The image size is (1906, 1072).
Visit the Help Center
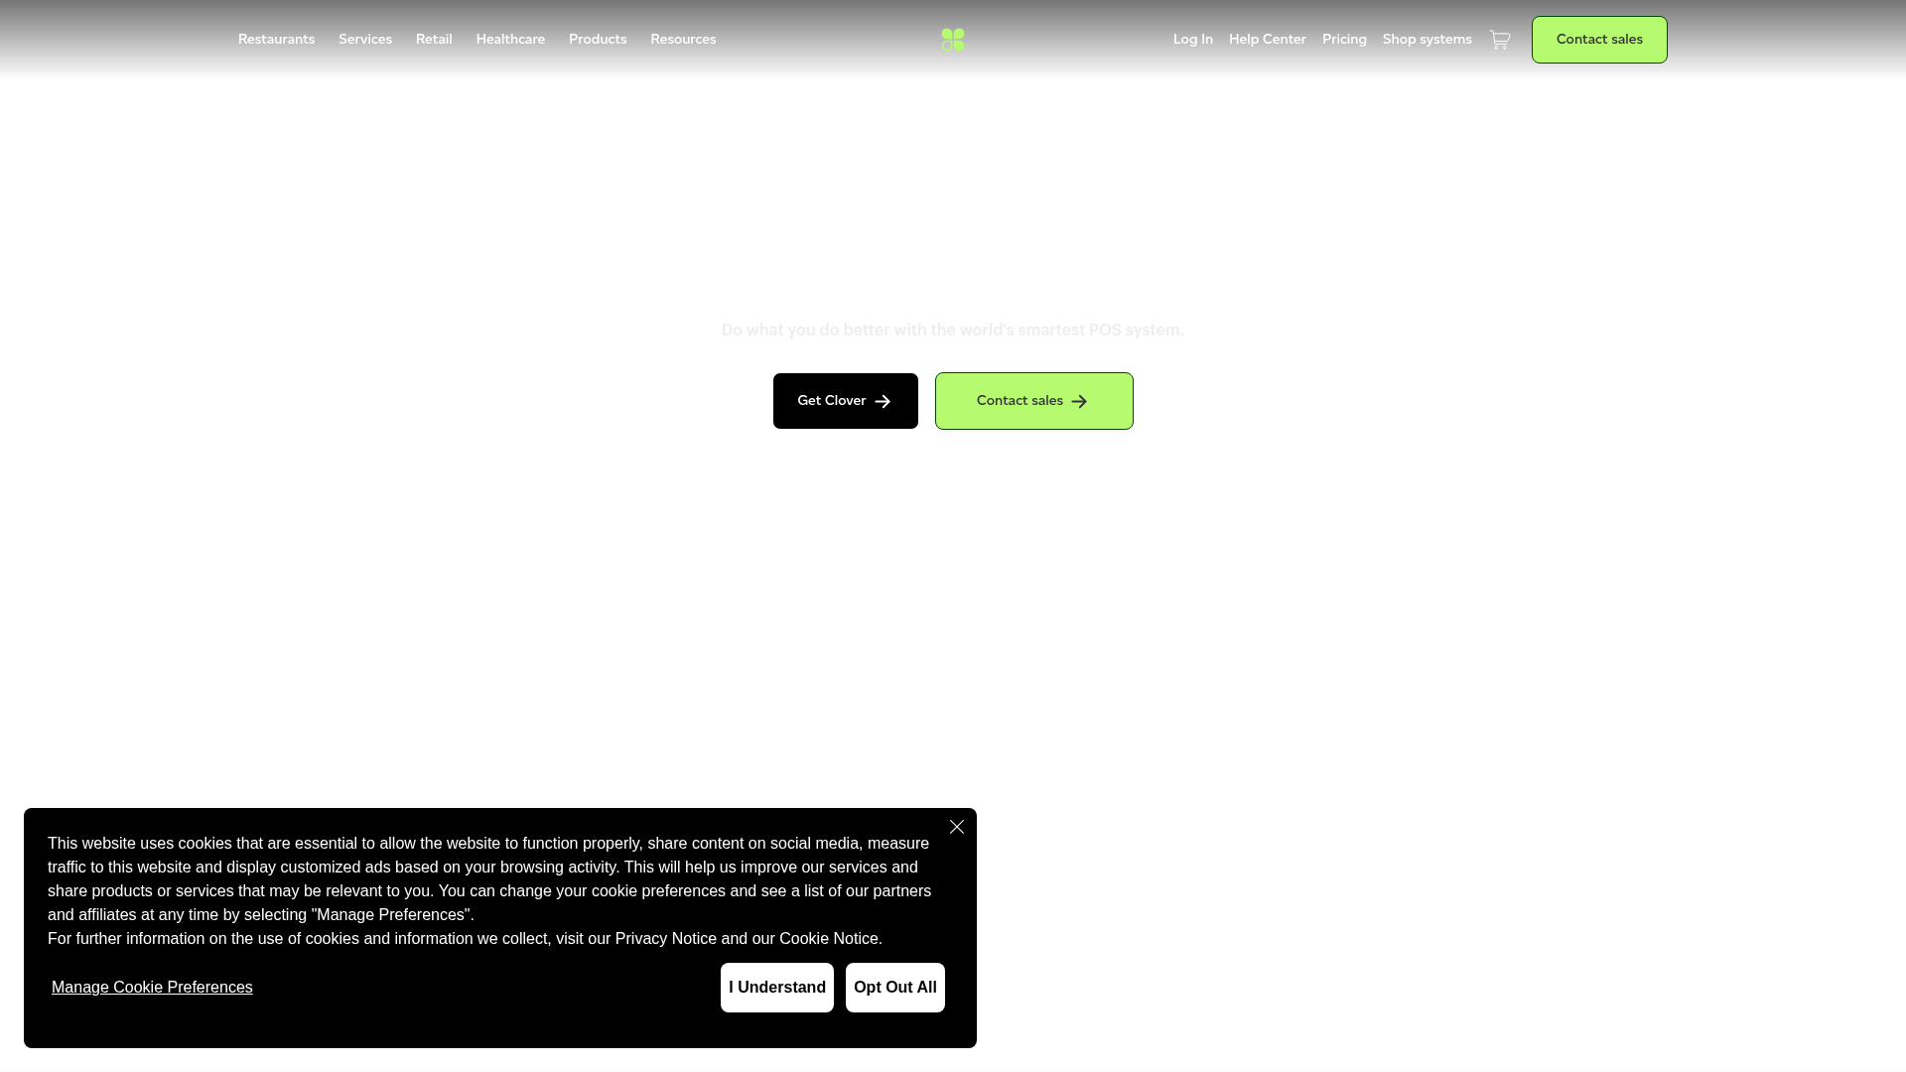coord(1268,40)
